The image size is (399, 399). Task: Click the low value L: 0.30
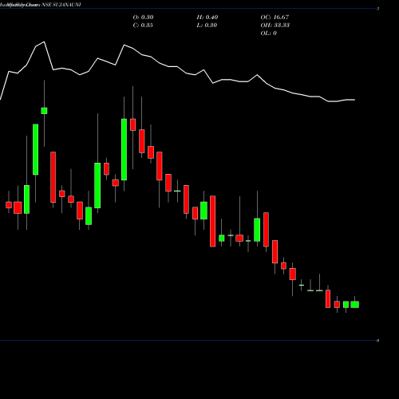[207, 25]
